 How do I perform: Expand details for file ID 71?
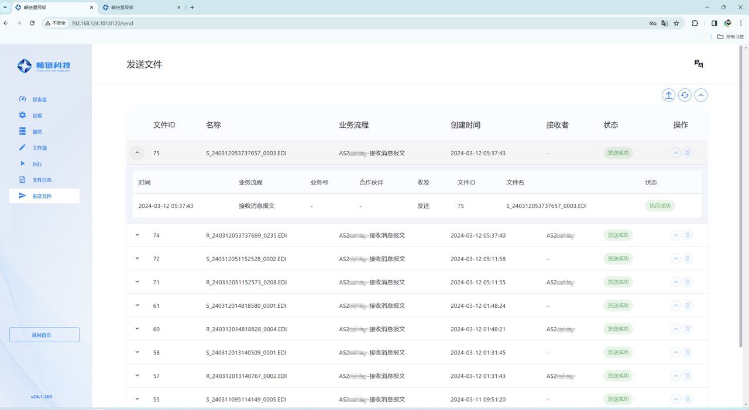[138, 282]
